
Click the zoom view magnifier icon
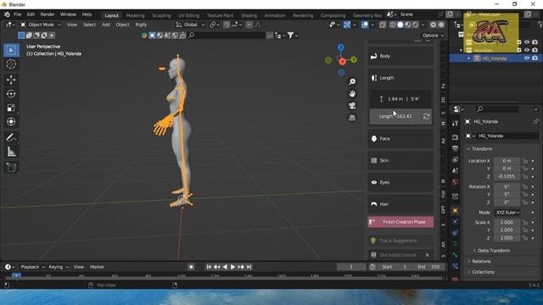pyautogui.click(x=352, y=81)
